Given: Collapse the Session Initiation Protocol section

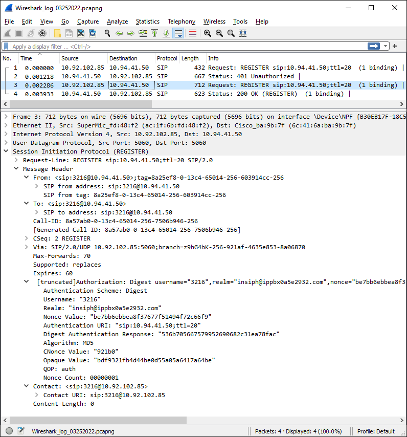Looking at the screenshot, I should (x=6, y=151).
